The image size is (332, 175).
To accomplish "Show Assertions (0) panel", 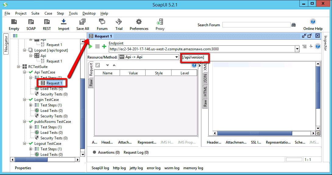I will coord(106,152).
